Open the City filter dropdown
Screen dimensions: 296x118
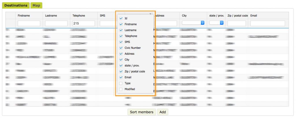click(193, 23)
